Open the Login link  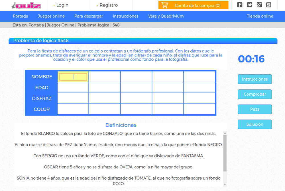(x=62, y=5)
